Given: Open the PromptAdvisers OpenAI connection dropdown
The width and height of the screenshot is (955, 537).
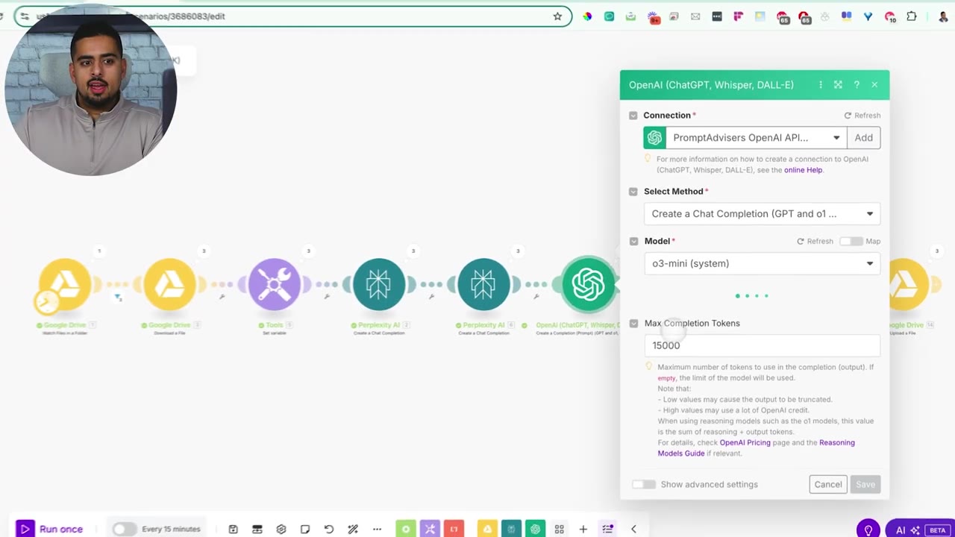Looking at the screenshot, I should (757, 137).
